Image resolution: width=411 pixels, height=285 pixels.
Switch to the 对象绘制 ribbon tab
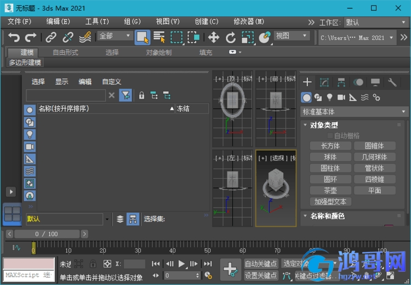click(158, 53)
